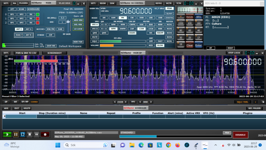Seek within the playback progress bar

175,136
